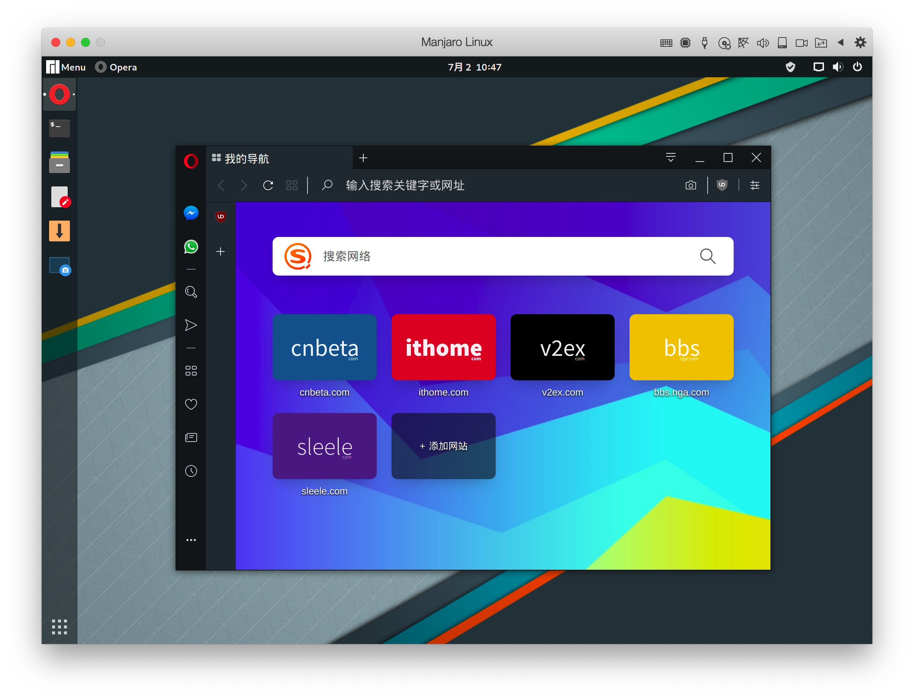Click the Sogou search engine logo
Image resolution: width=914 pixels, height=699 pixels.
tap(298, 256)
